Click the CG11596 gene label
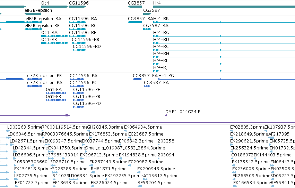 tap(79, 3)
